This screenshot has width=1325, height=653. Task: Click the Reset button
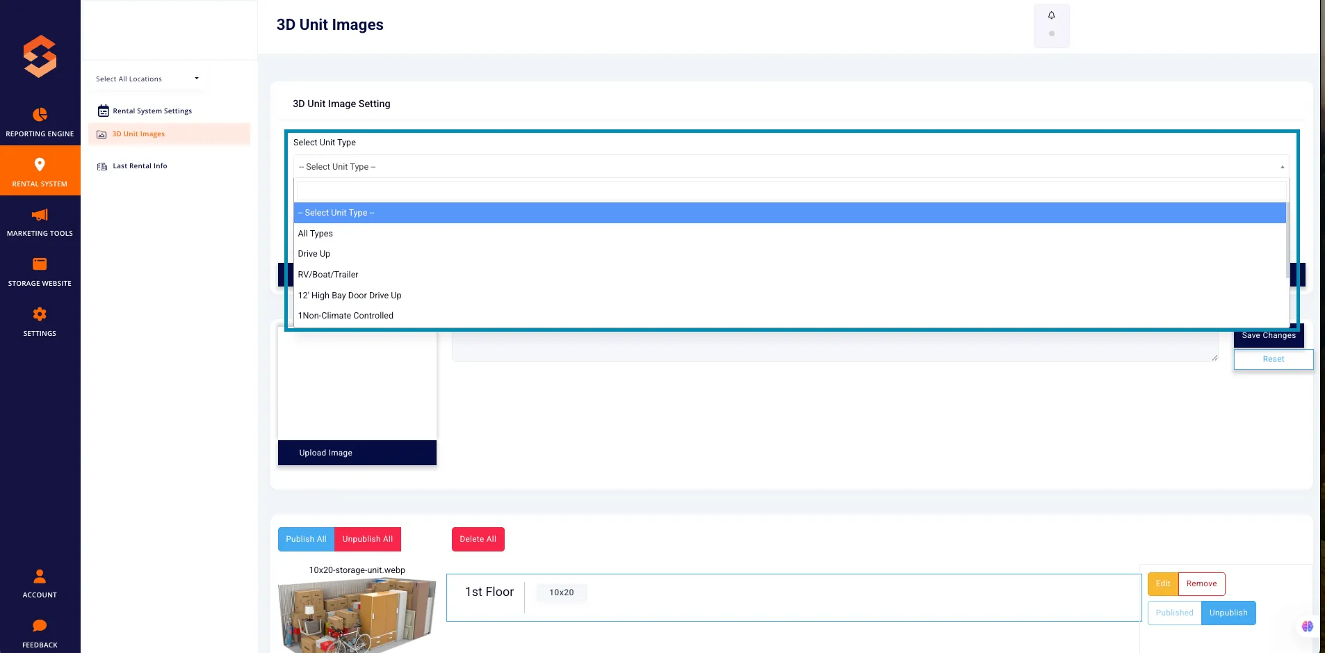point(1273,360)
